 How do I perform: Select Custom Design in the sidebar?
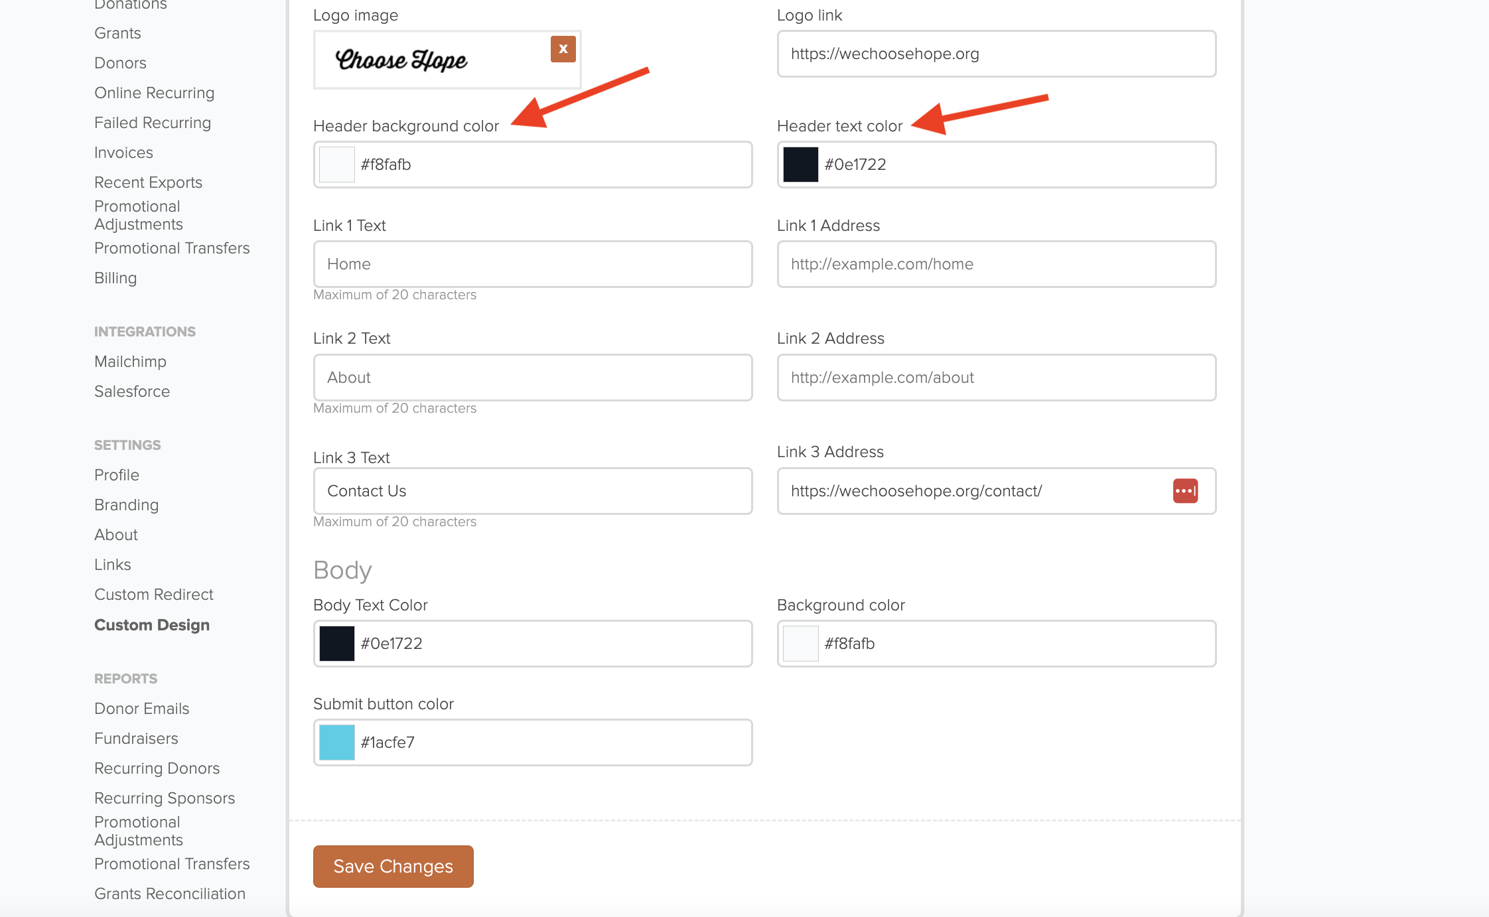click(152, 625)
